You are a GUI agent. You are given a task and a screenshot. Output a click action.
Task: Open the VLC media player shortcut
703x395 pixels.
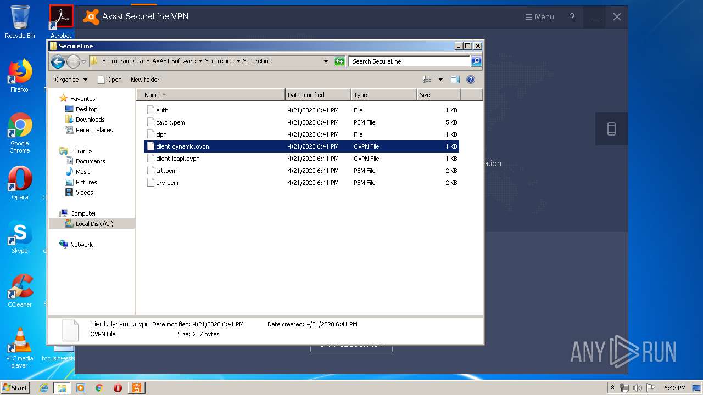(x=20, y=348)
